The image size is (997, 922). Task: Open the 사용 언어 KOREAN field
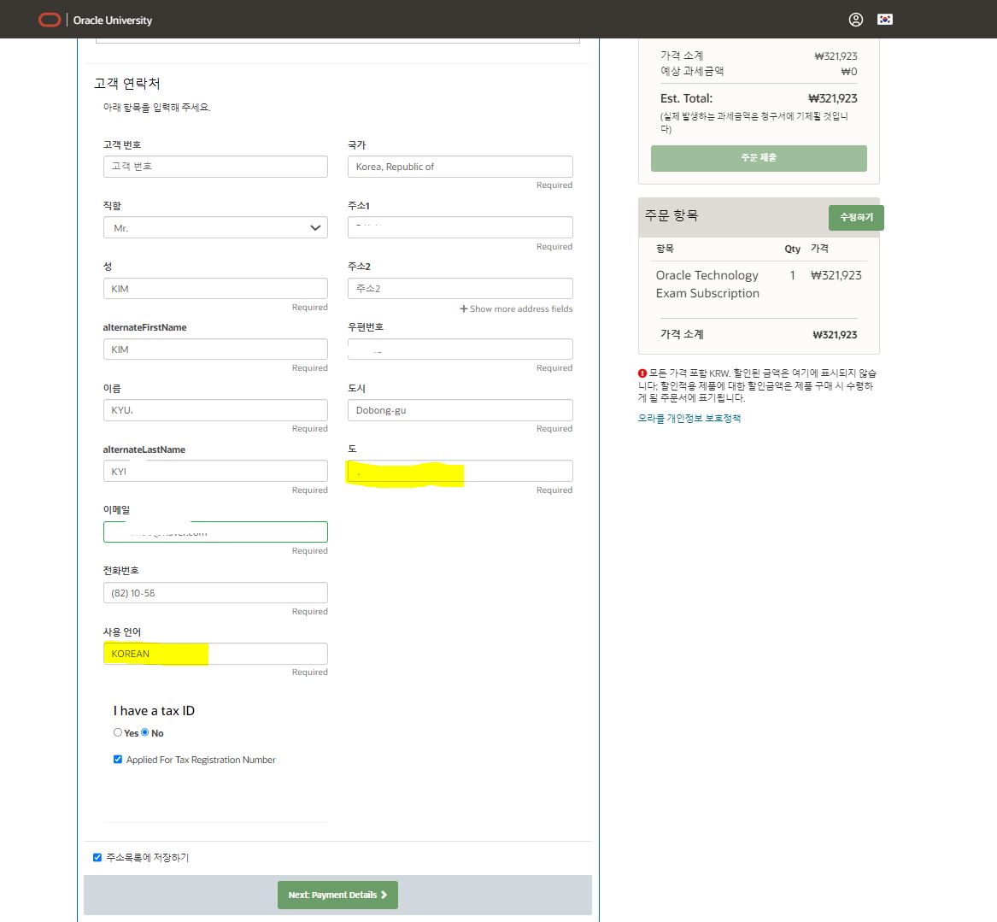click(215, 654)
